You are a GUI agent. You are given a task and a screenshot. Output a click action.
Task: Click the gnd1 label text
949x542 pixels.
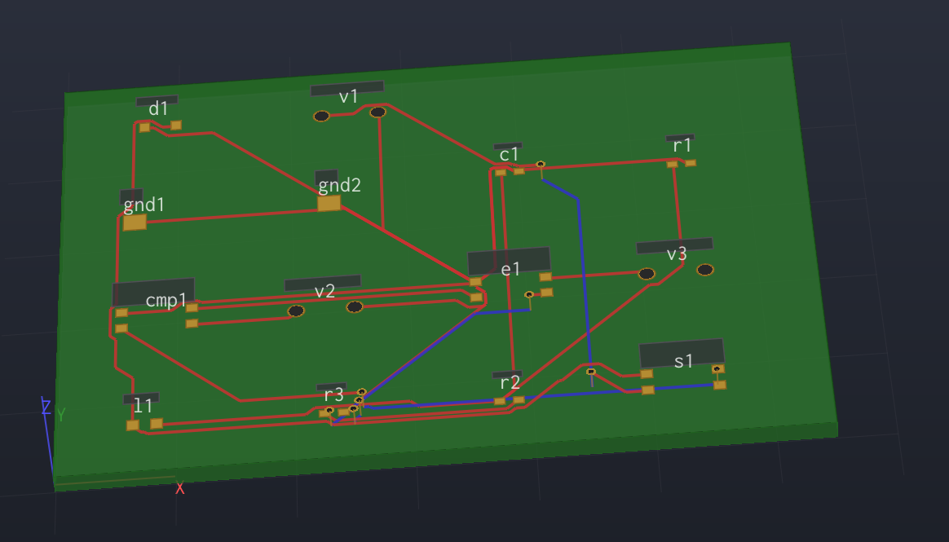pos(144,205)
